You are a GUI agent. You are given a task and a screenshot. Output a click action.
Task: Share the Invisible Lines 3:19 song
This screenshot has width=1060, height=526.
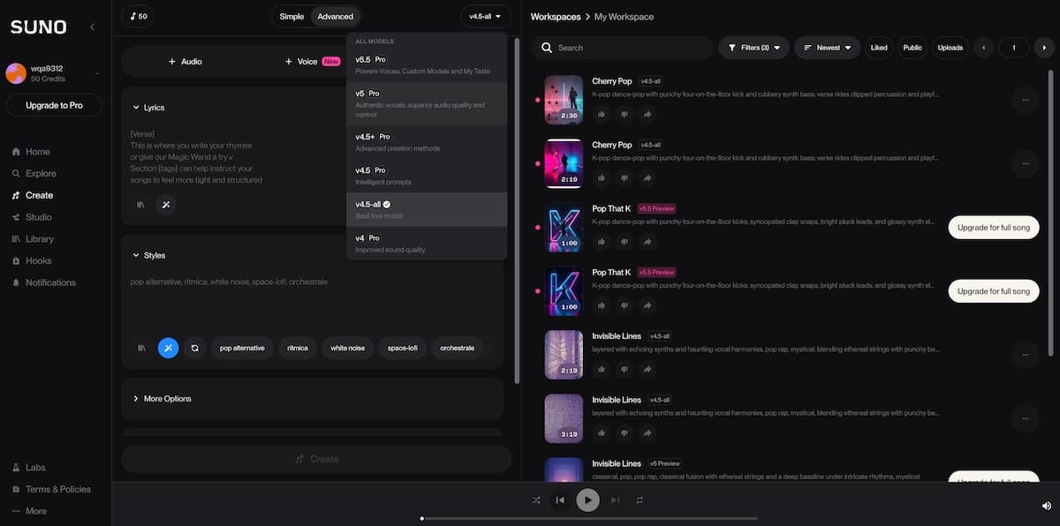coord(647,432)
